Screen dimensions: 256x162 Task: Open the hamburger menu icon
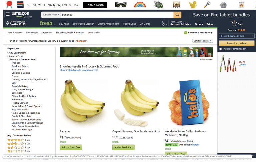click(8, 14)
